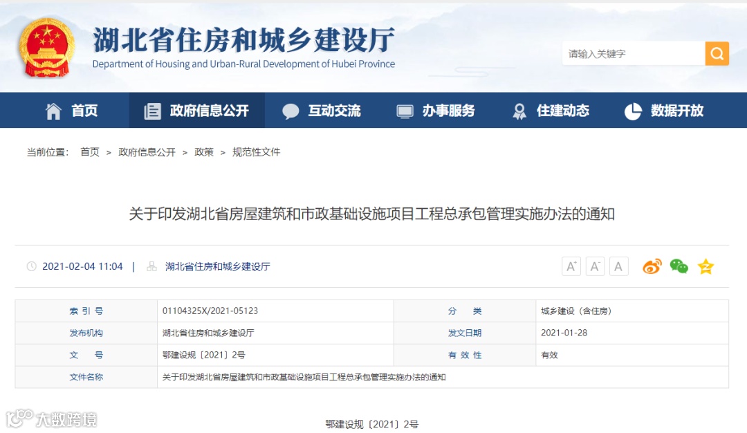Screen dimensions: 747x433
Task: Click the speech bubble icon beside 互动交流
Action: 290,111
